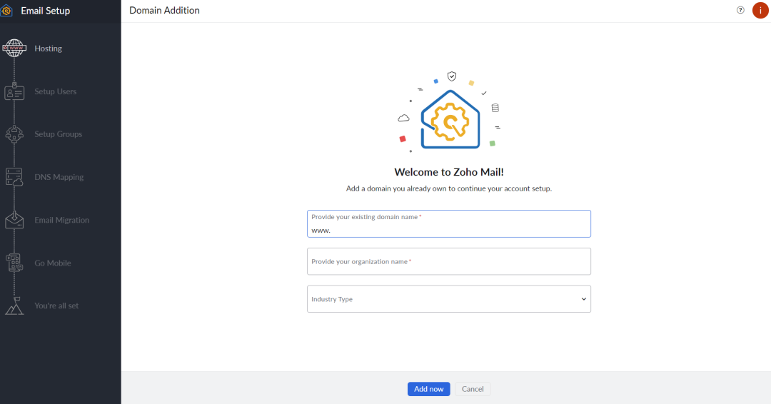Click the Zoho Mail house gear illustration

pyautogui.click(x=450, y=119)
